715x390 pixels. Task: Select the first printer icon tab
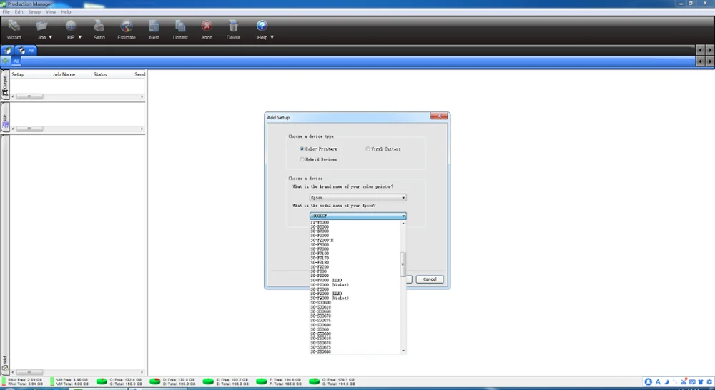pos(7,51)
